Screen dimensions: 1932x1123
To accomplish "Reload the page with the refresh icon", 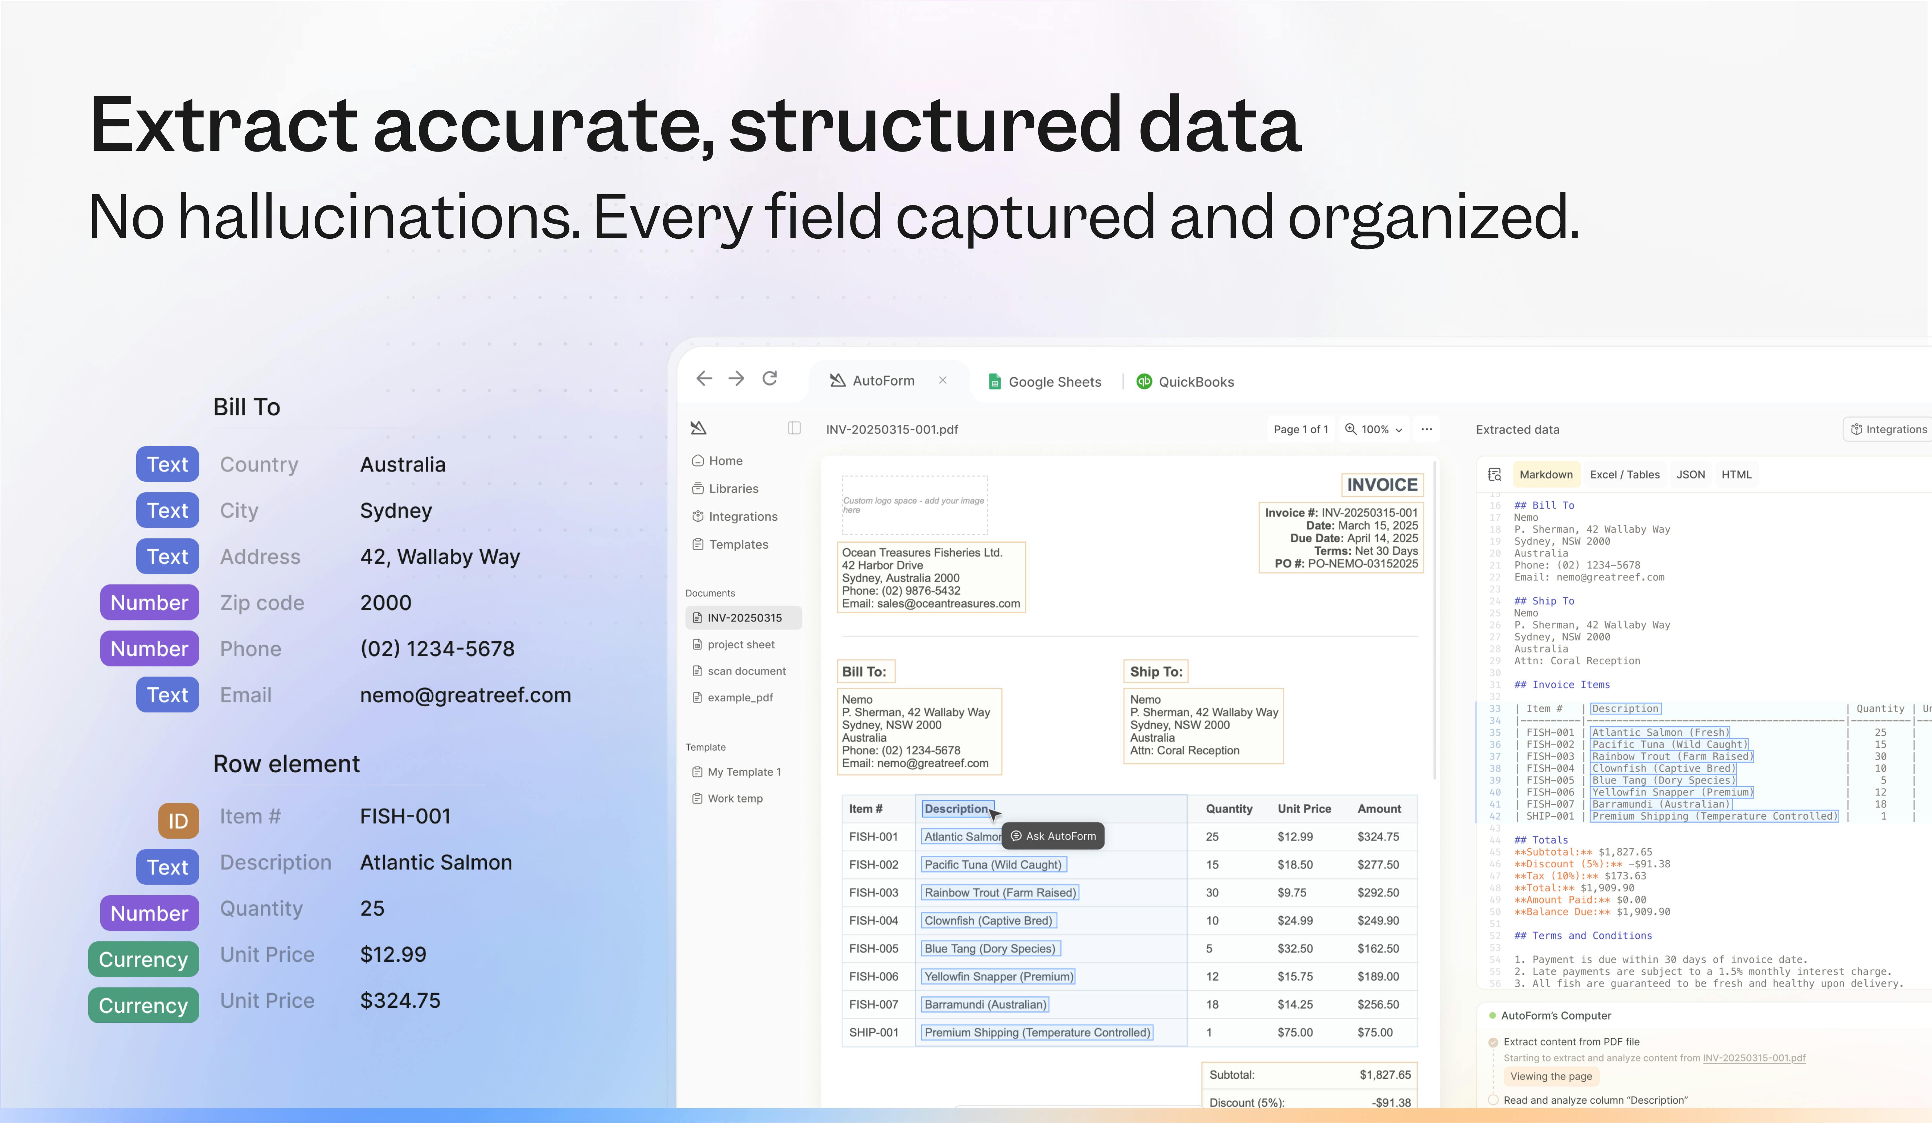I will [x=770, y=378].
